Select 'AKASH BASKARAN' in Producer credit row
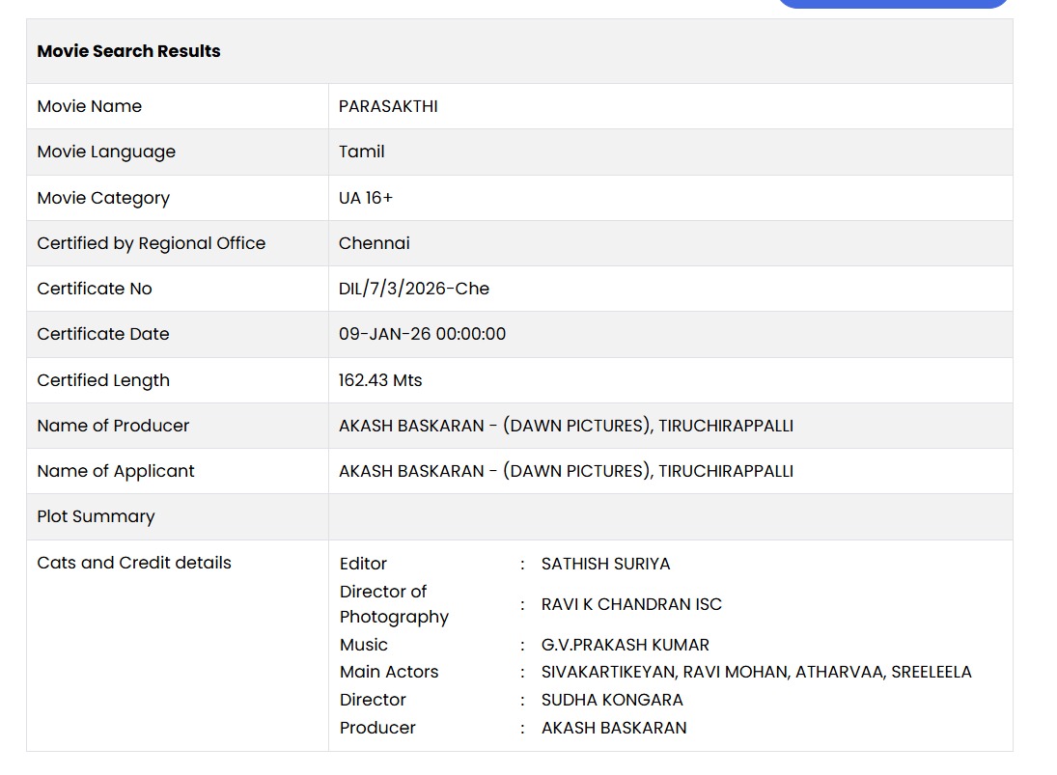Image resolution: width=1057 pixels, height=775 pixels. (613, 729)
